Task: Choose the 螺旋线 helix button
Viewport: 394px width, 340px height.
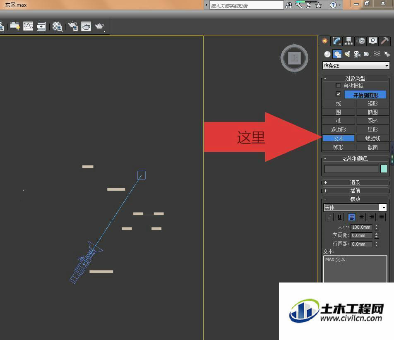Action: coord(372,139)
